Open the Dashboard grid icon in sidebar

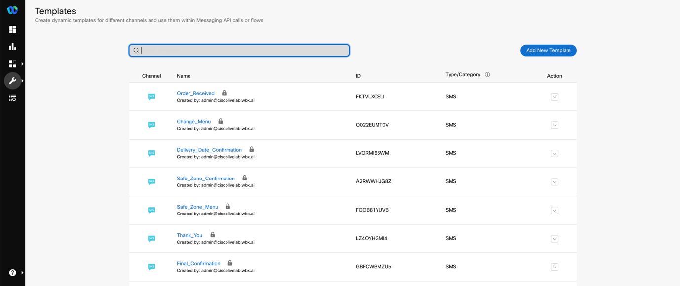coord(12,30)
